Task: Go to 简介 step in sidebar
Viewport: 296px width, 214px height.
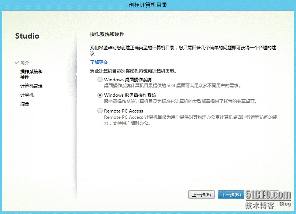Action: click(25, 63)
